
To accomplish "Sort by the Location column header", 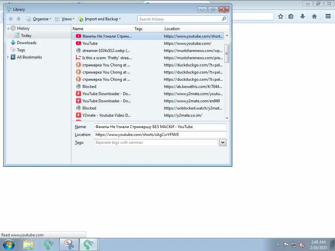I will 197,29.
